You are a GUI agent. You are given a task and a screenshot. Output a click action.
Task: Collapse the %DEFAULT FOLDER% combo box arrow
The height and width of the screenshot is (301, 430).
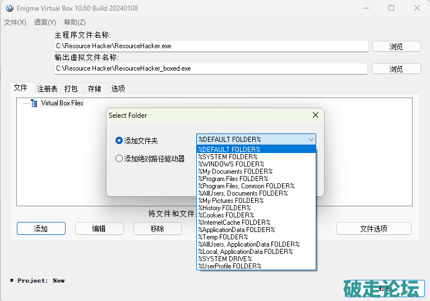311,140
